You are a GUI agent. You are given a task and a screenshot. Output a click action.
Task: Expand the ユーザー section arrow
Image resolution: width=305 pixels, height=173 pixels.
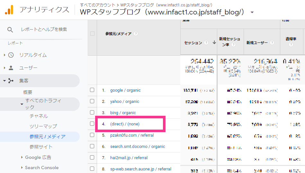4,68
